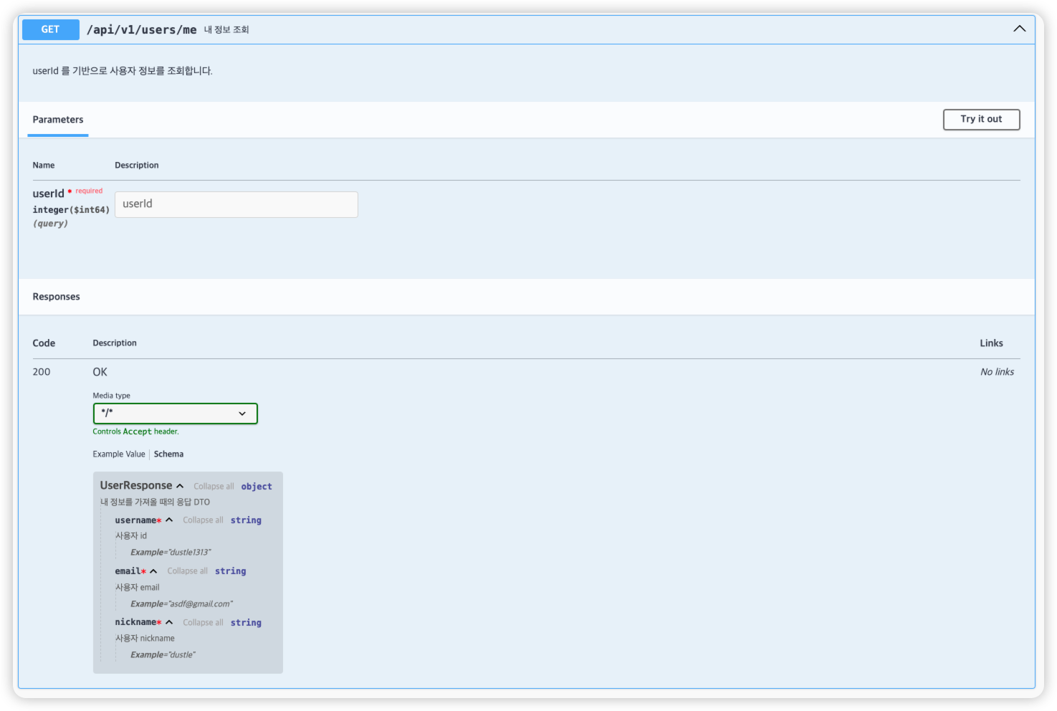The width and height of the screenshot is (1057, 711).
Task: Click the Links column header
Action: tap(991, 343)
